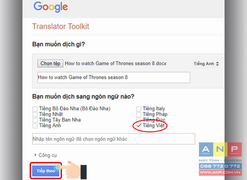Enable the Tiếng Pháp checkbox
This screenshot has width=247, height=180.
point(138,114)
